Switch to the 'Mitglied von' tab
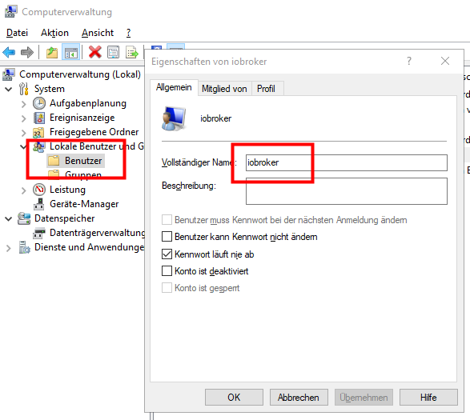The width and height of the screenshot is (470, 420). click(x=224, y=89)
